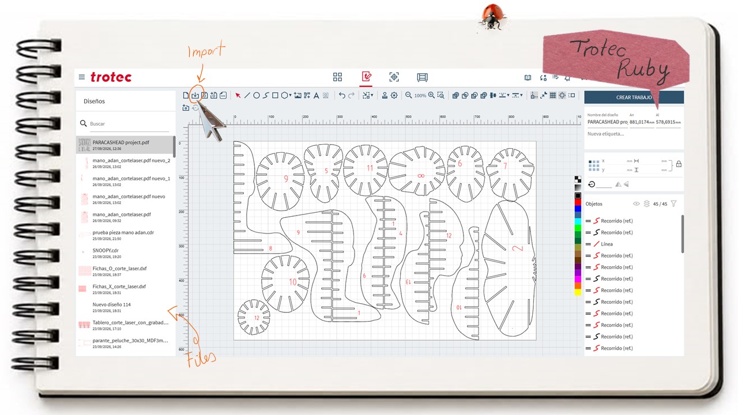Zoom out of the canvas
The image size is (738, 415).
pos(408,95)
